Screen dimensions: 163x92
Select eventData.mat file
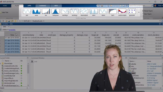(10, 76)
